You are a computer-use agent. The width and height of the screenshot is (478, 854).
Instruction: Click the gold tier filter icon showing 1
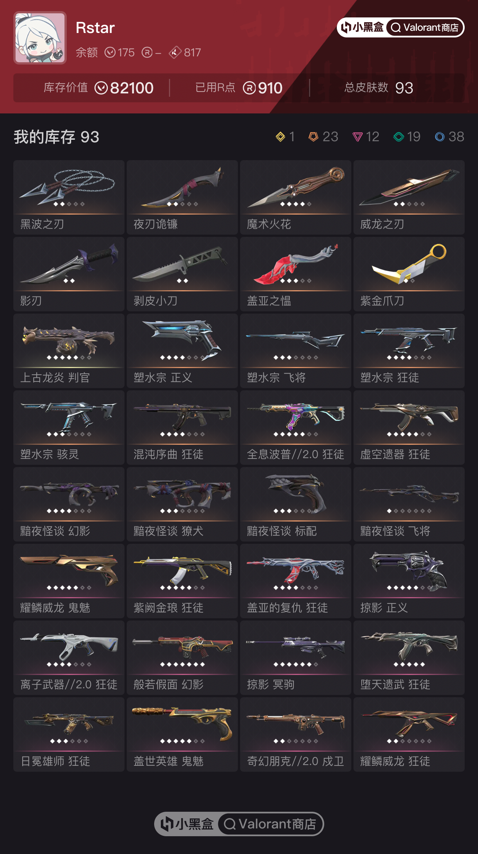pyautogui.click(x=281, y=137)
